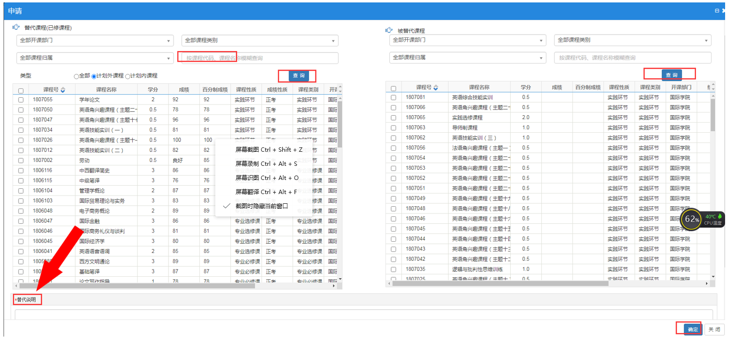
Task: Choose 屏幕截图 from the context menu
Action: [x=269, y=150]
